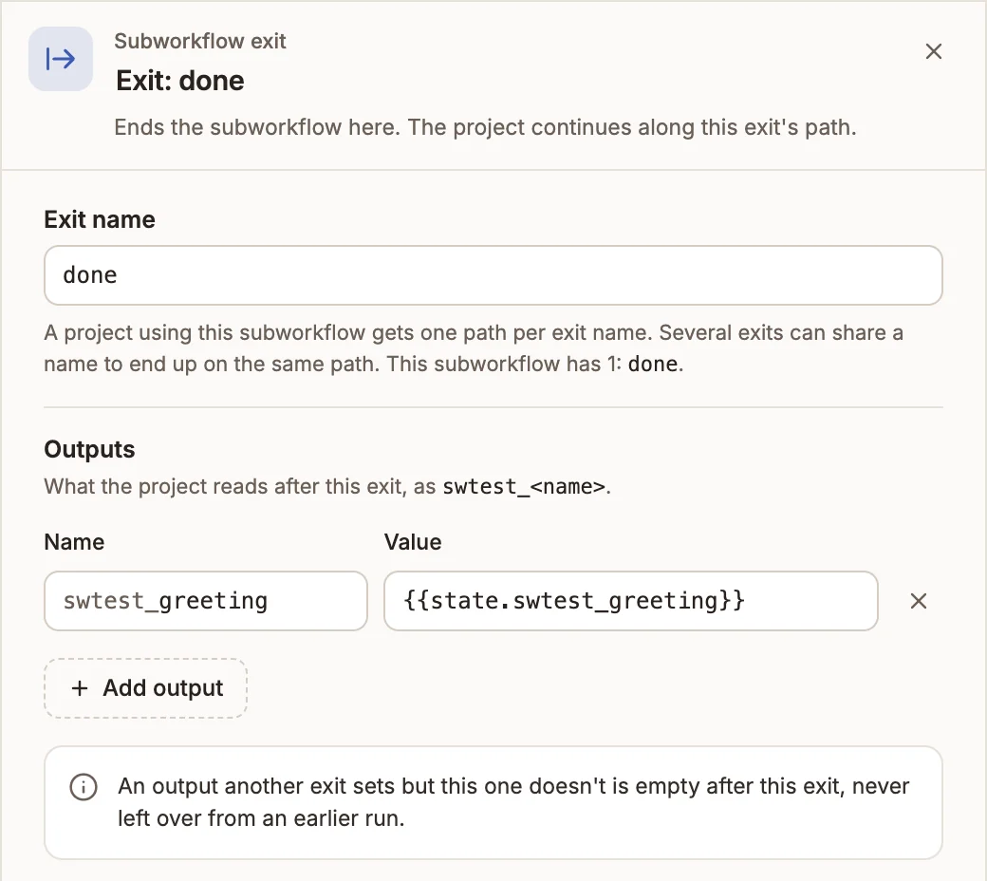Click the 'An output another exit sets' note

tap(513, 802)
